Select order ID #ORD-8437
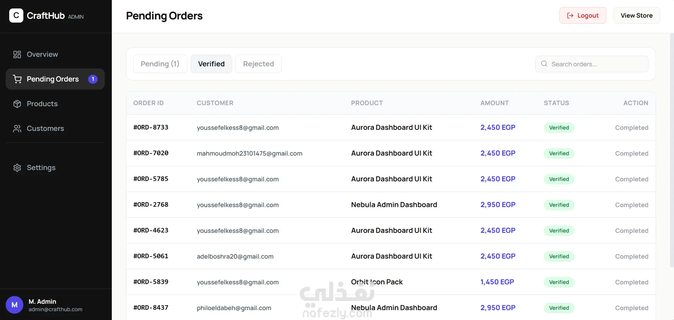Screen dimensions: 674x320 (x=151, y=308)
